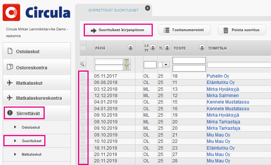This screenshot has width=271, height=165.
Task: Sort by Päivä column sort icon
Action: click(x=130, y=48)
